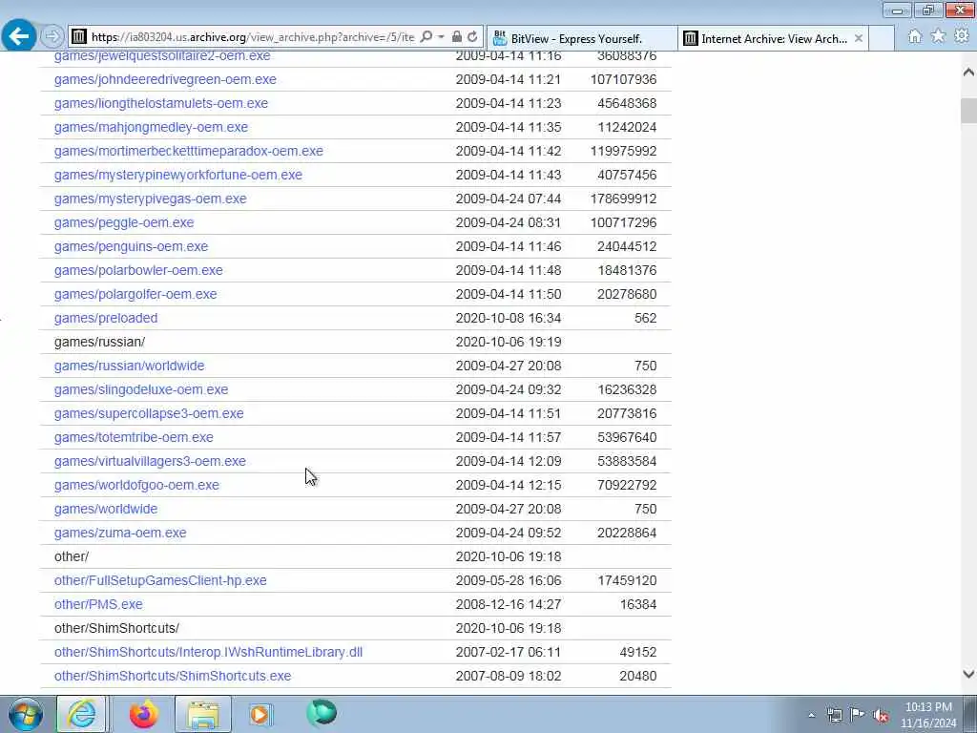Open other/PMS.exe link
This screenshot has height=733, width=977.
point(98,604)
